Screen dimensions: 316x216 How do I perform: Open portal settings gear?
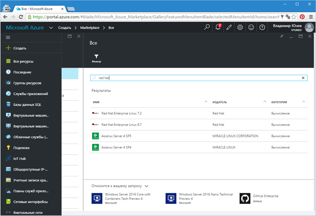[240, 27]
